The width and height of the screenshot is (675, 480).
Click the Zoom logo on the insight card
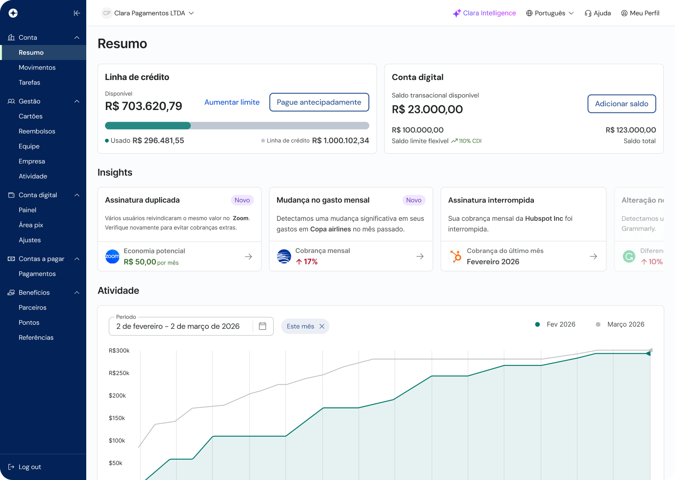pyautogui.click(x=112, y=257)
